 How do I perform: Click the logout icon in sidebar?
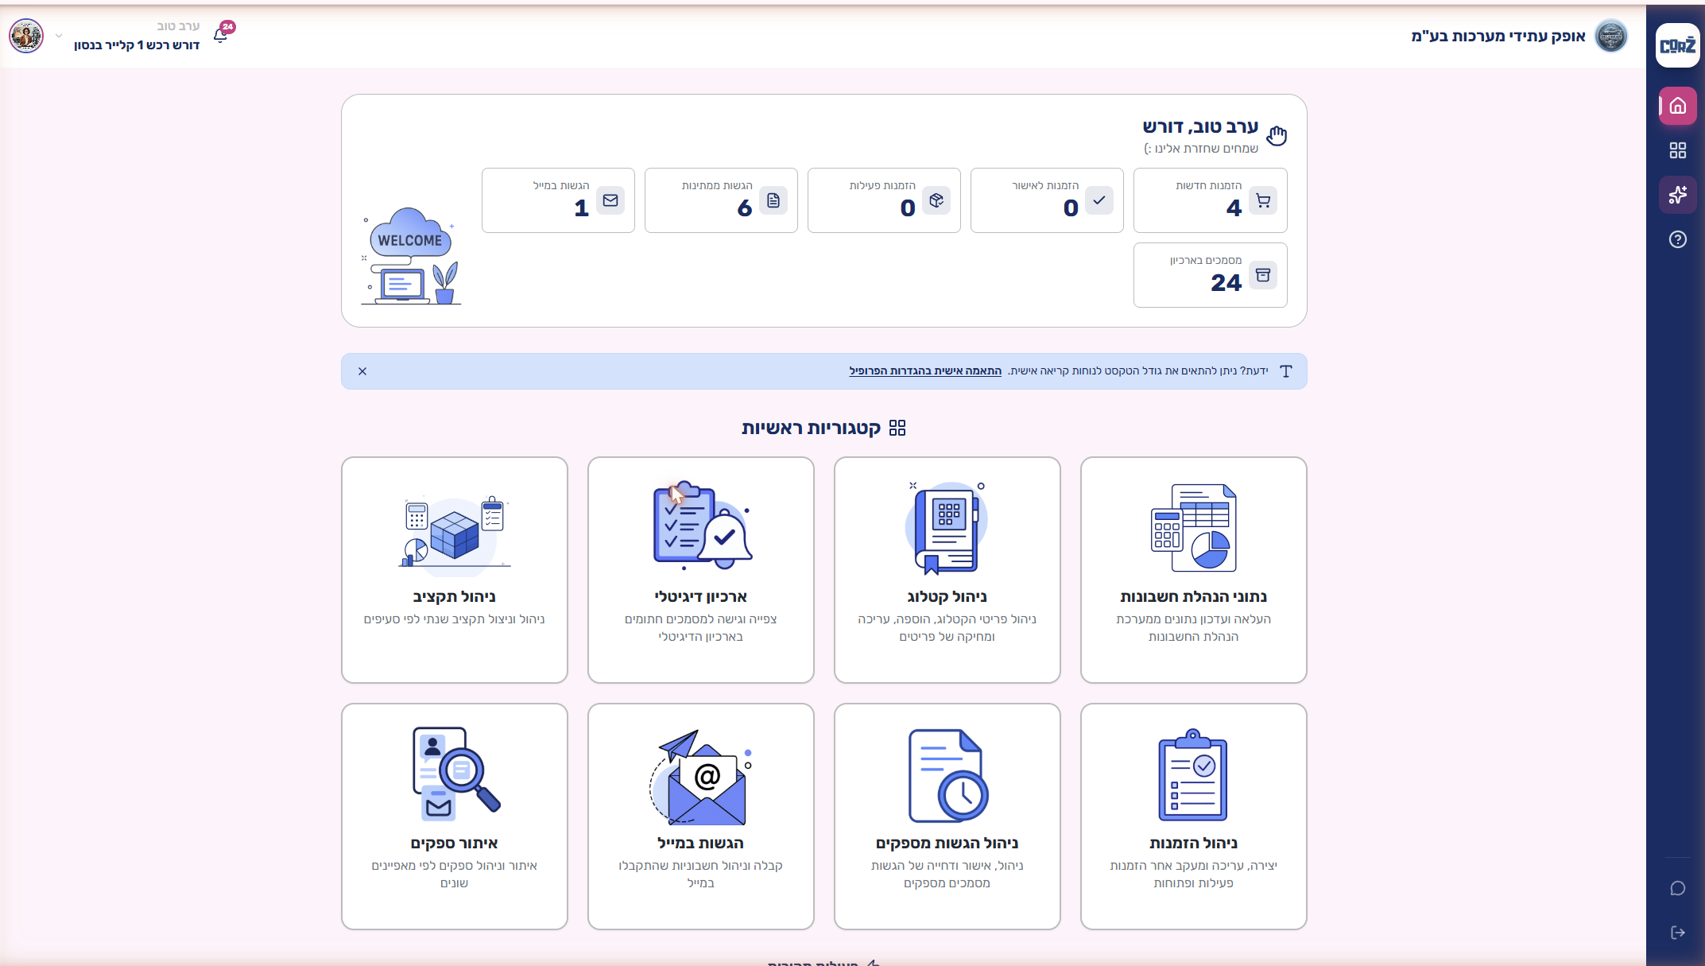(1677, 933)
